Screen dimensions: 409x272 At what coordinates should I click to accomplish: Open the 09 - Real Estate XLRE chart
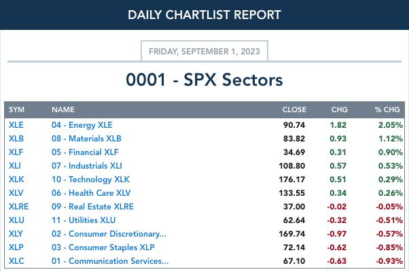point(92,207)
